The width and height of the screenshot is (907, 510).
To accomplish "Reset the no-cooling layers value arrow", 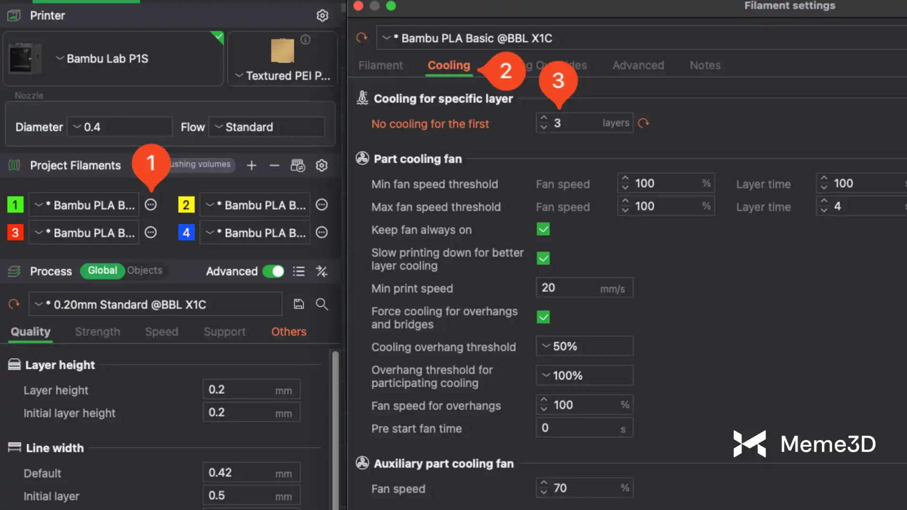I will click(x=643, y=123).
